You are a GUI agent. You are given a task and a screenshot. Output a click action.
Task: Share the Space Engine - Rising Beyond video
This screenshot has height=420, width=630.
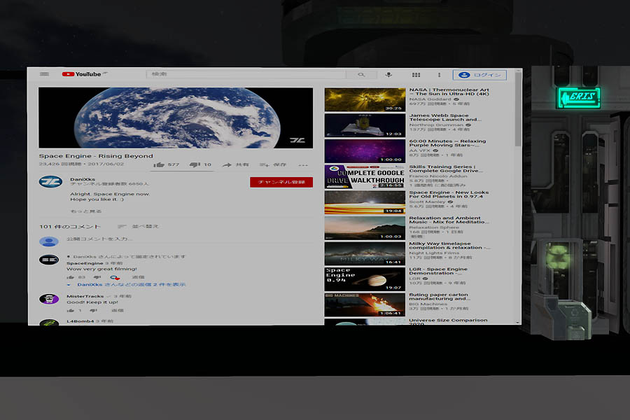tap(235, 164)
